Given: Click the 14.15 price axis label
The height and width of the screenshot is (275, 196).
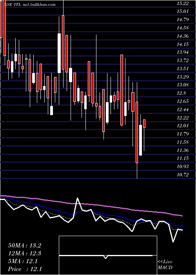Looking at the screenshot, I should 183,44.
